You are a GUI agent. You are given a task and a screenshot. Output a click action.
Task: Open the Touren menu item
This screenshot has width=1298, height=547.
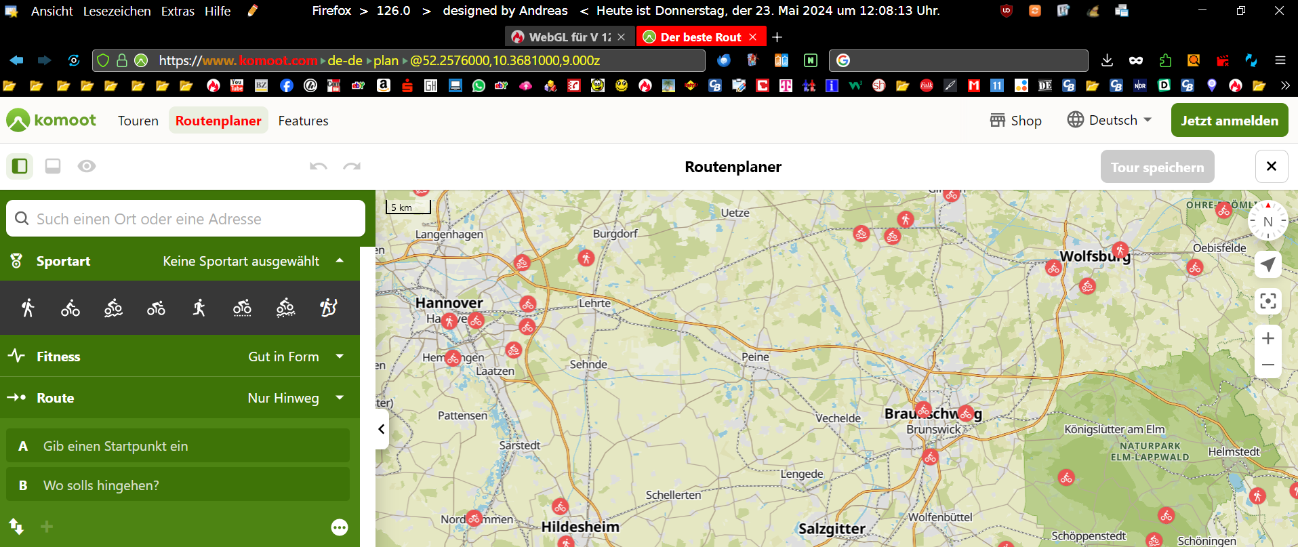[x=138, y=121]
